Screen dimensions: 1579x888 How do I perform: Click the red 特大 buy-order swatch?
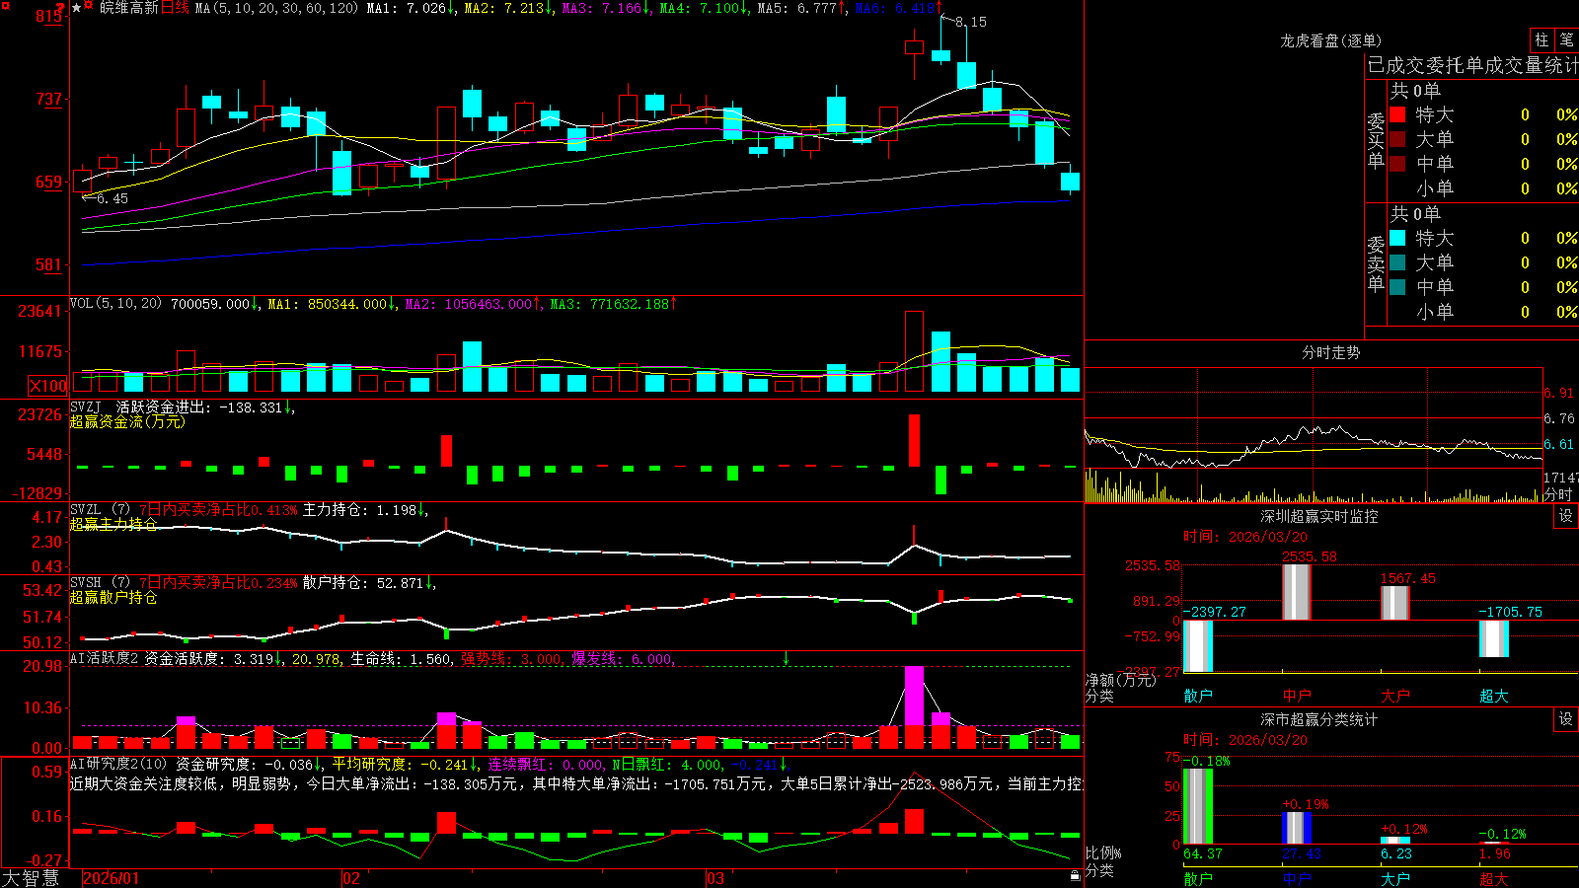point(1397,114)
